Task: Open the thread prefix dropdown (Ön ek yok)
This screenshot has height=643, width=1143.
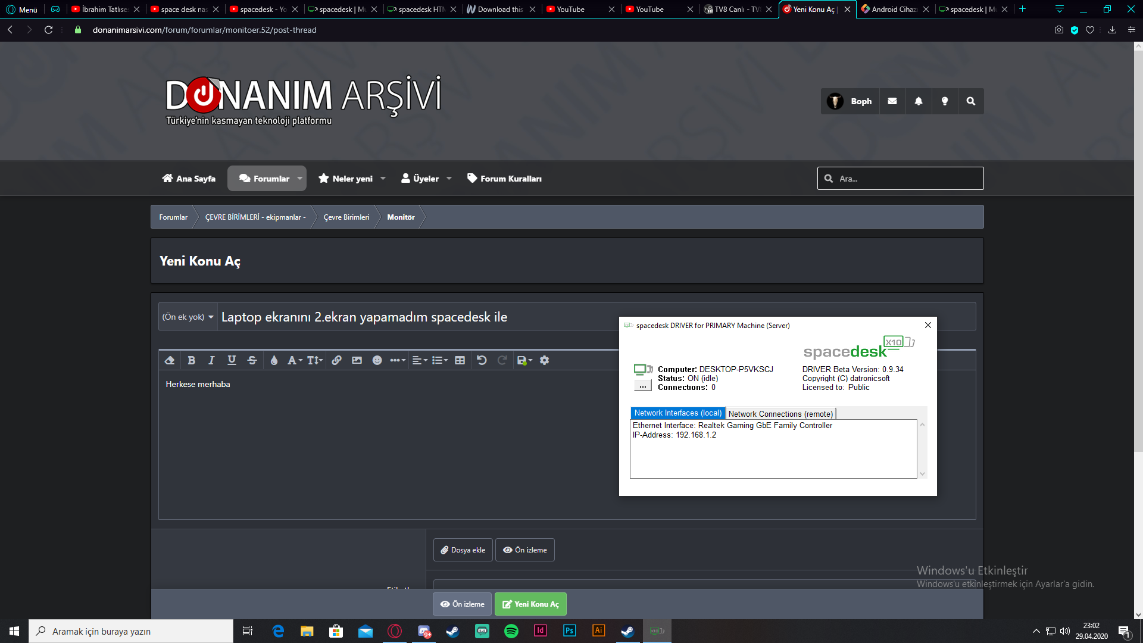Action: tap(188, 317)
